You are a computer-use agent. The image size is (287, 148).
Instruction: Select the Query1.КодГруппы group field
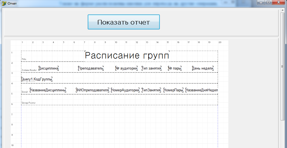click(36, 79)
